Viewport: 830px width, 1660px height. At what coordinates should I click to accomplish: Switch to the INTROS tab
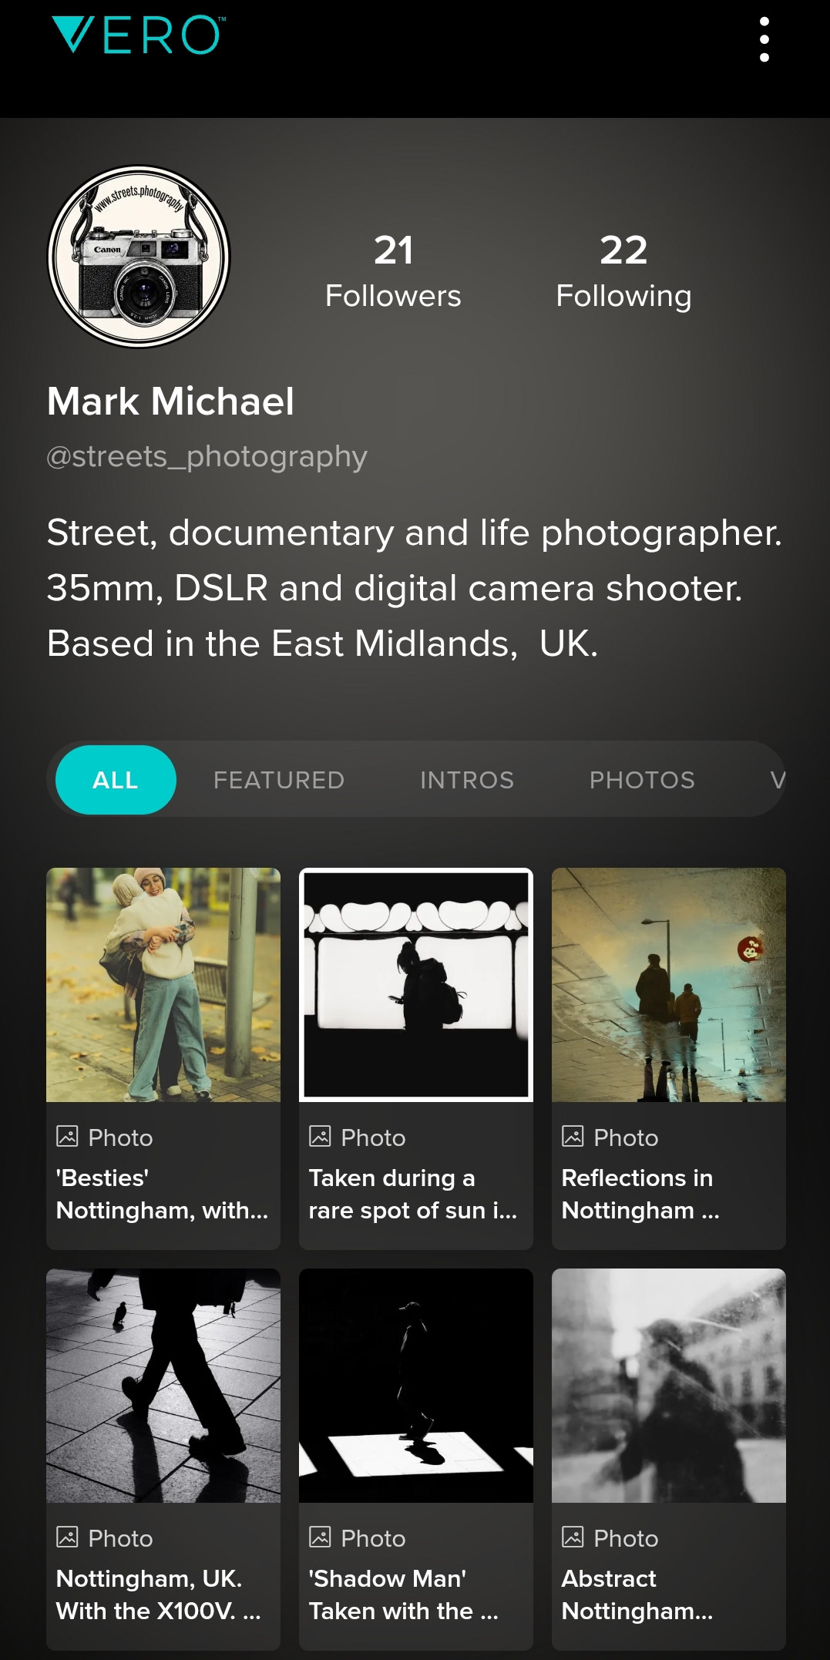(x=467, y=780)
